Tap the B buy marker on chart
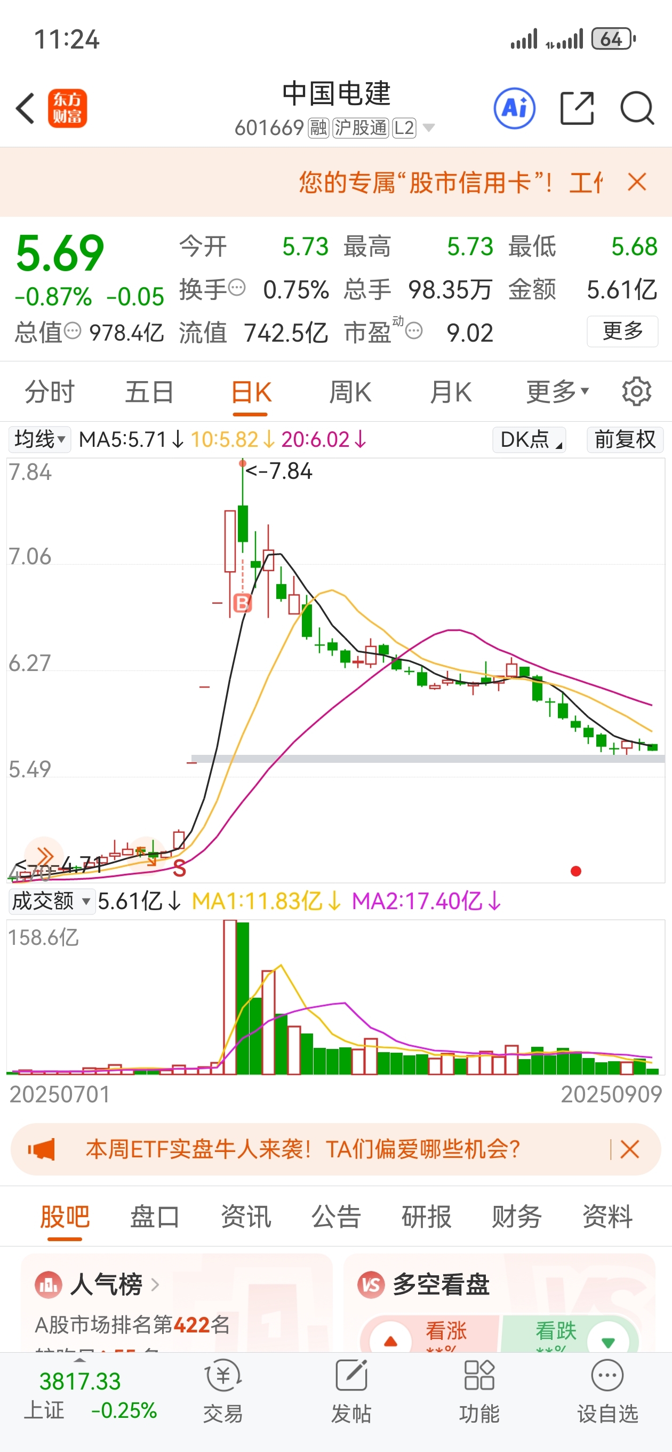 pos(242,603)
